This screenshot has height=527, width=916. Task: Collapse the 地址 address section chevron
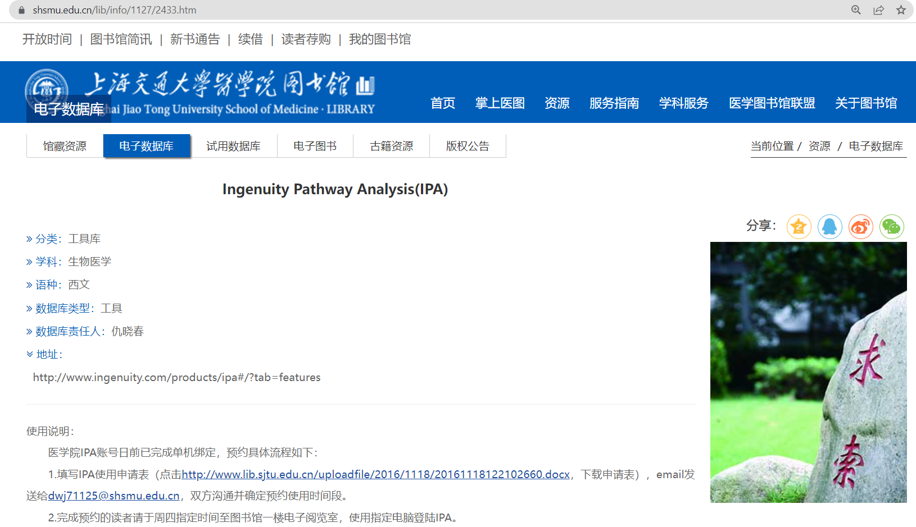[x=30, y=354]
